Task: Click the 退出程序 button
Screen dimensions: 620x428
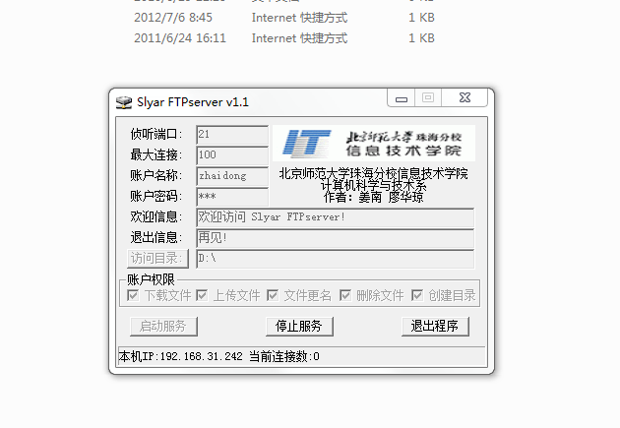Action: pos(435,327)
